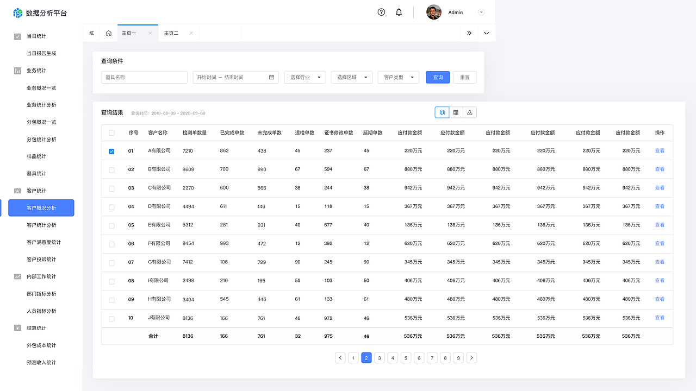696x391 pixels.
Task: Open the 客户类型 dropdown
Action: [399, 77]
